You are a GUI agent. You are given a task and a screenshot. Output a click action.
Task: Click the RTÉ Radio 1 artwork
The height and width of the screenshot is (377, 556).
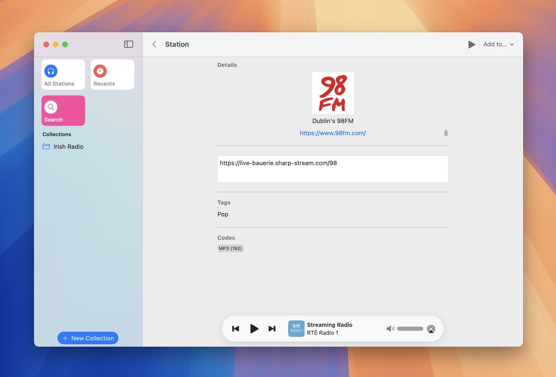296,329
